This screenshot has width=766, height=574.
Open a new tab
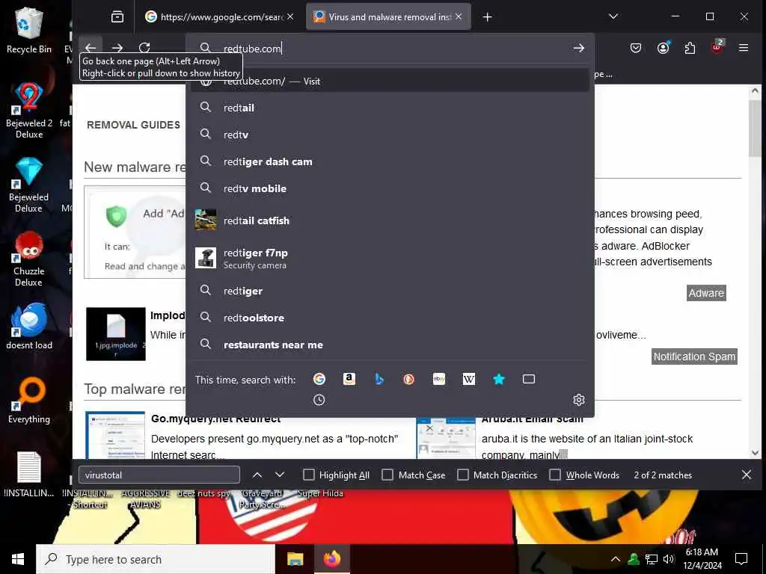[487, 17]
